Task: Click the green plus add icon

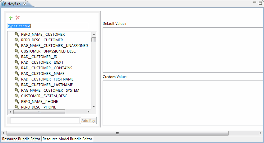Action: pyautogui.click(x=11, y=18)
